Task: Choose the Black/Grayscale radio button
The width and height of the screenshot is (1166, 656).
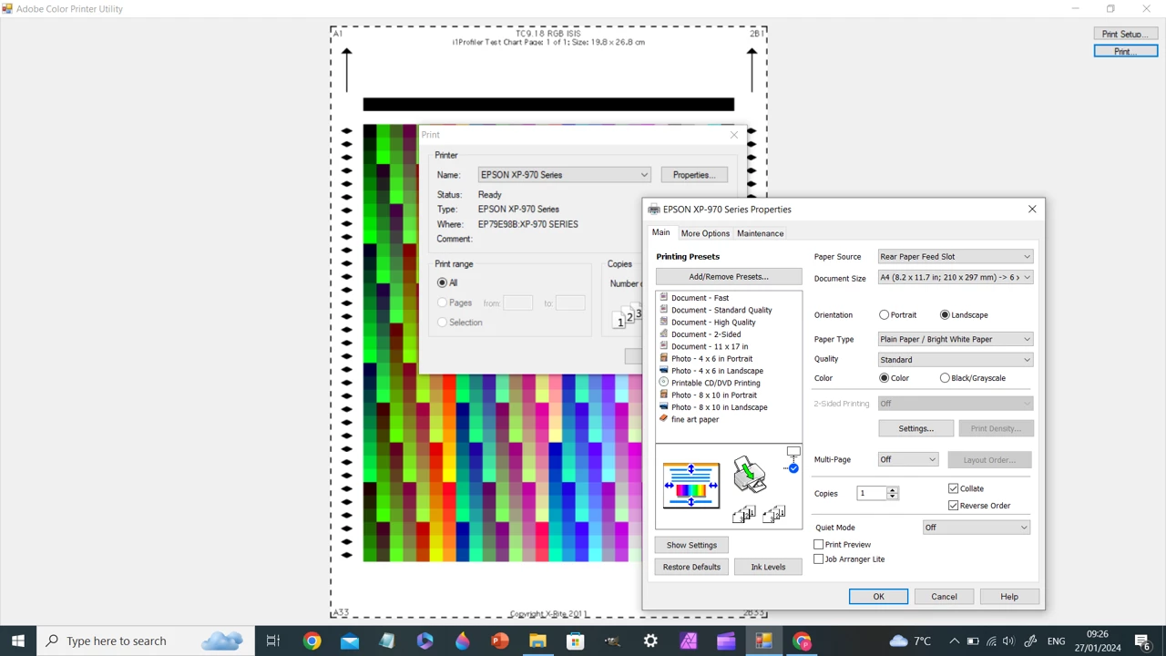Action: tap(945, 378)
